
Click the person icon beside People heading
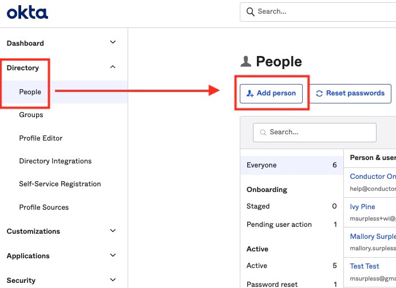(246, 61)
